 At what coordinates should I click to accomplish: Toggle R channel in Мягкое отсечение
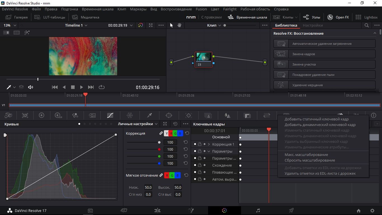coord(167,176)
